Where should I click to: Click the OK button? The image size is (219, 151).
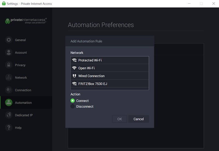(120, 119)
